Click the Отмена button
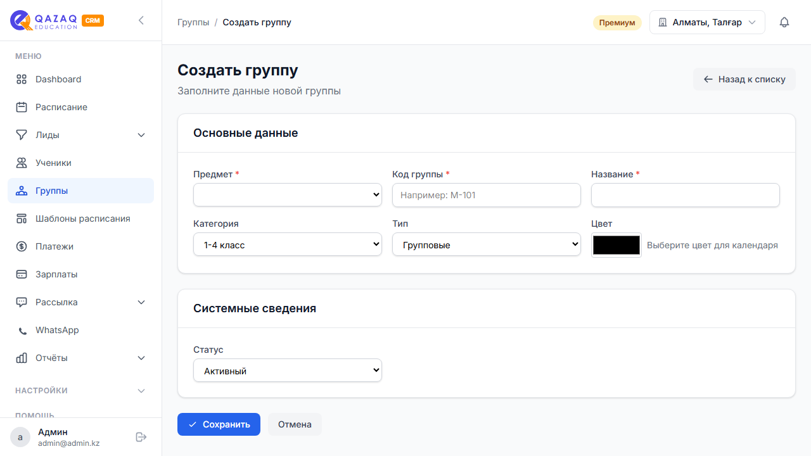This screenshot has width=811, height=456. [x=295, y=424]
